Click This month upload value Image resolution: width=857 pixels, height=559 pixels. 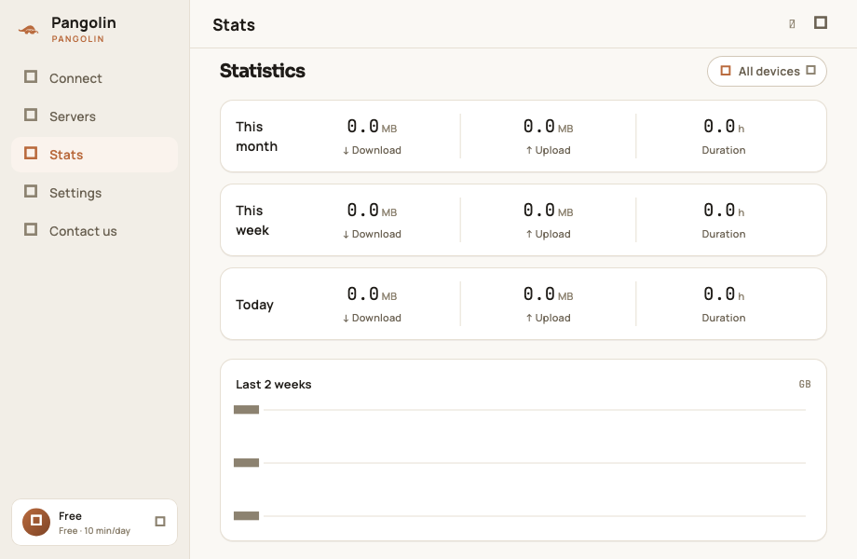(x=548, y=127)
